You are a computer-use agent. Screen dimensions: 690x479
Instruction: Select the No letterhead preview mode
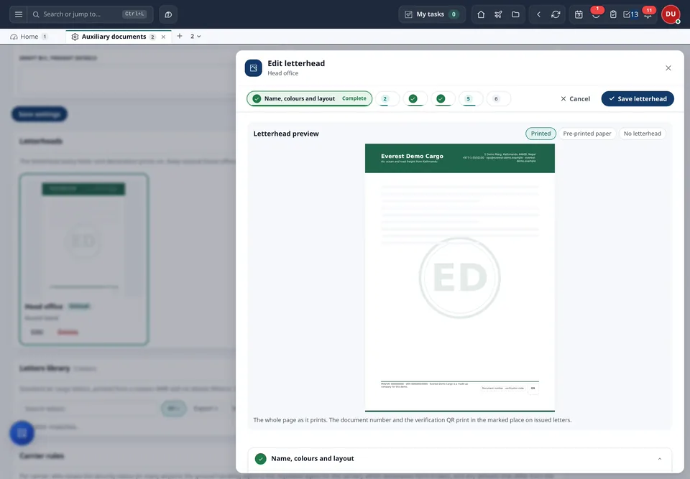[x=643, y=134]
